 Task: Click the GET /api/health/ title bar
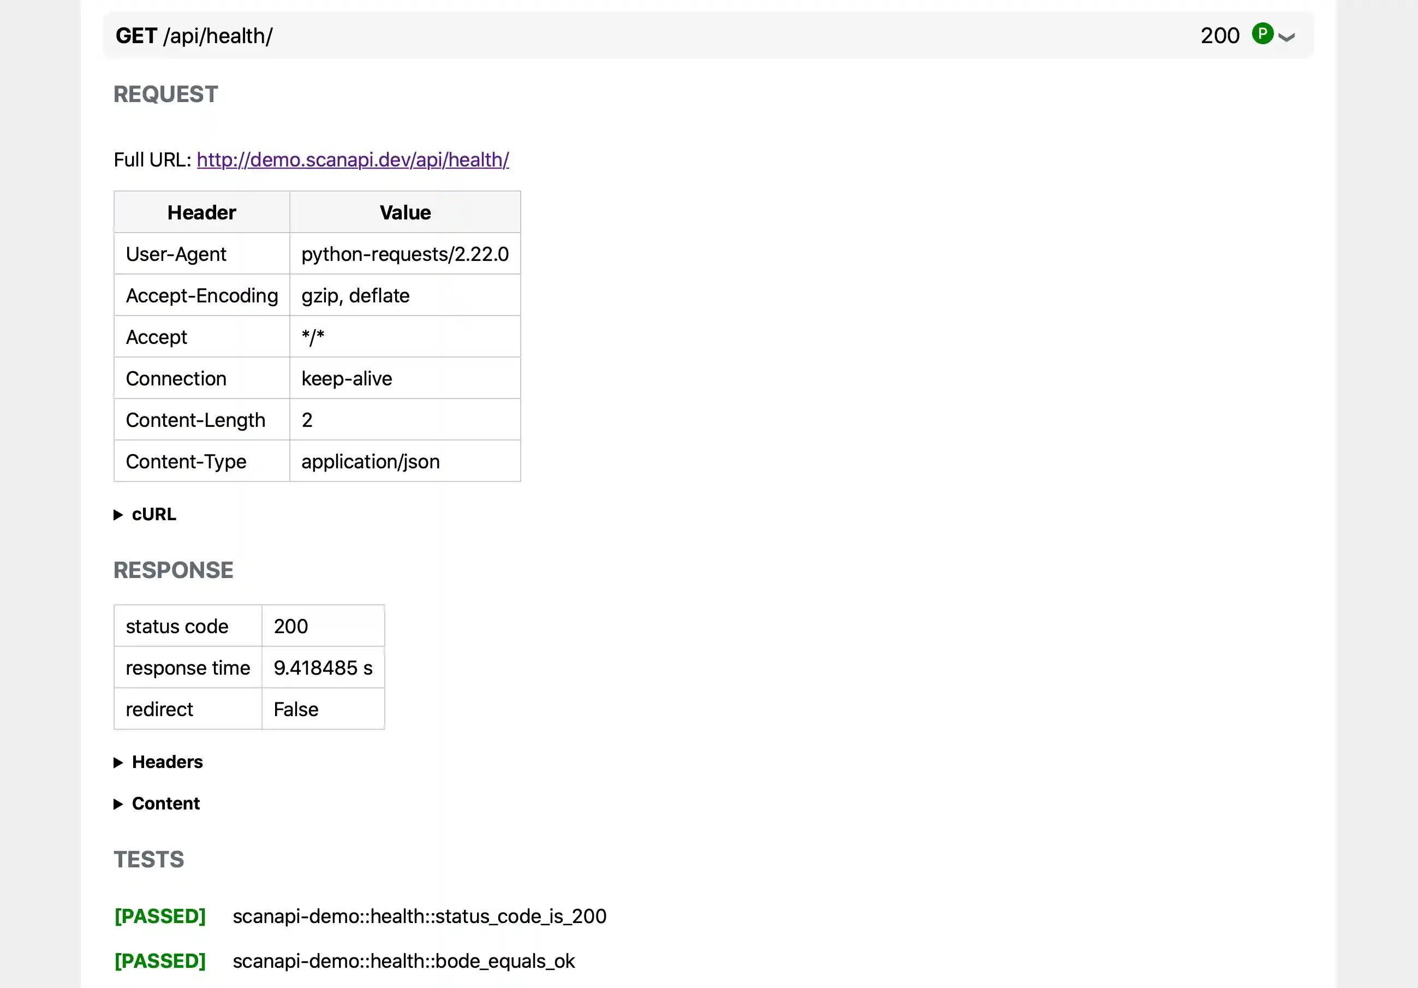pos(194,36)
